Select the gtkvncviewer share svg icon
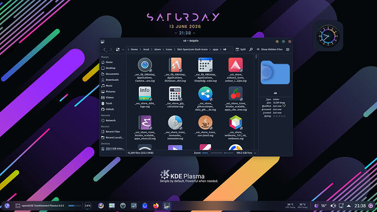This screenshot has width=377, height=212. pyautogui.click(x=205, y=94)
